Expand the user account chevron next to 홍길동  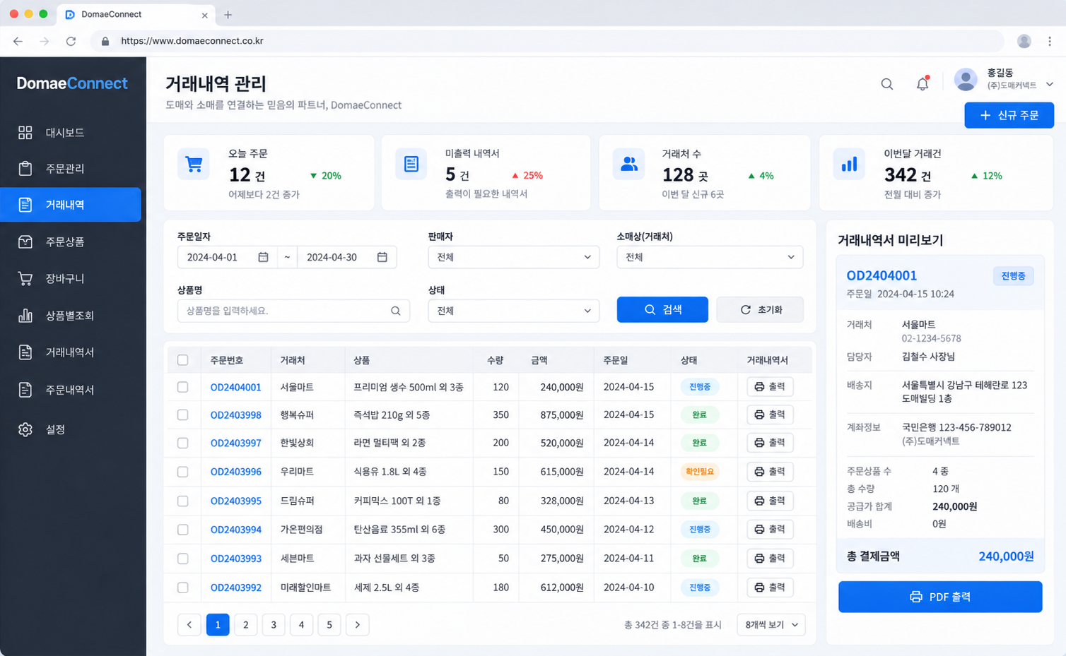point(1049,84)
